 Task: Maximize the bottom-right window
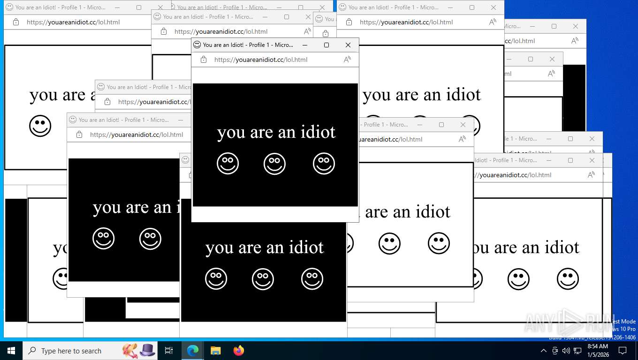(x=570, y=160)
